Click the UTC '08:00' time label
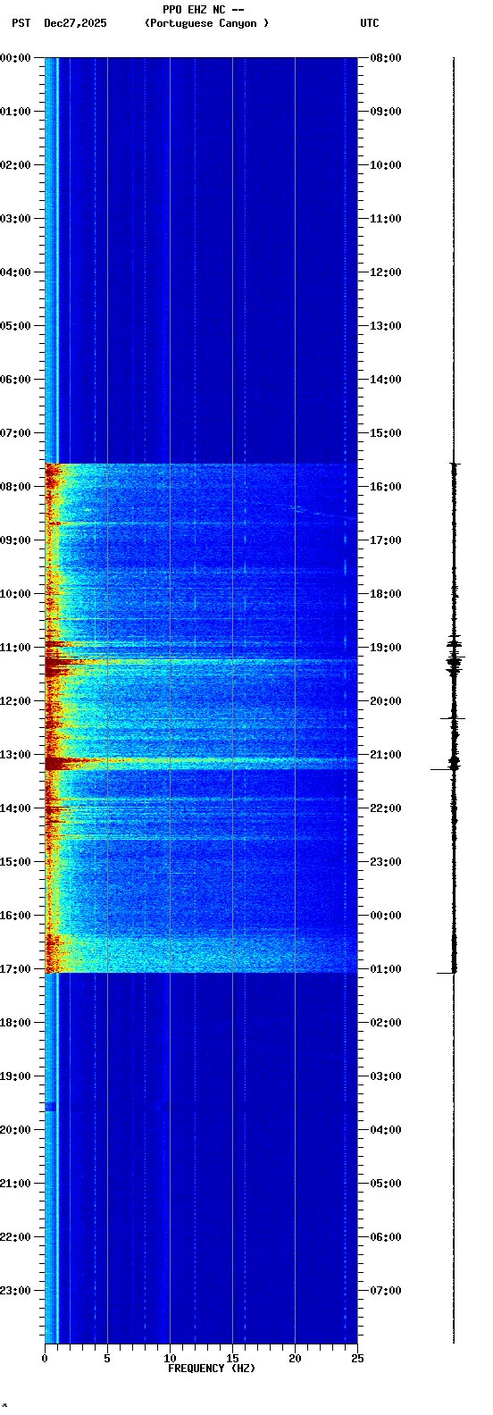 click(x=386, y=58)
